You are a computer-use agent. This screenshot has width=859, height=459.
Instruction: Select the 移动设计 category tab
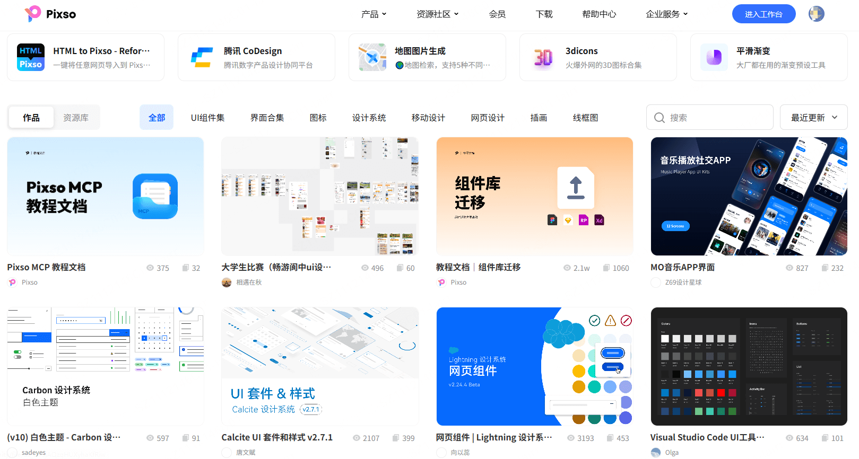coord(429,118)
